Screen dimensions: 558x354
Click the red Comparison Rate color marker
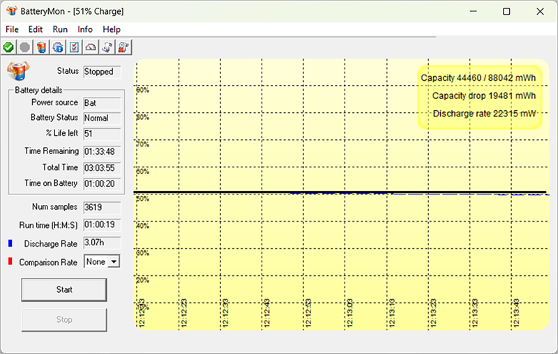tap(10, 261)
